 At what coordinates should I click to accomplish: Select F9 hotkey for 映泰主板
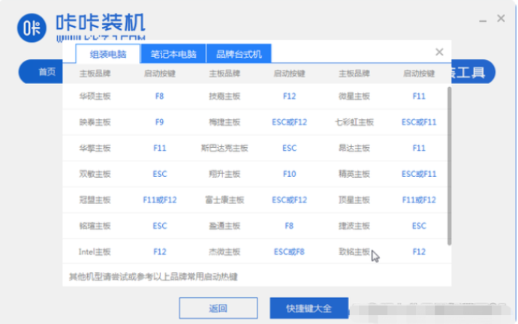159,122
